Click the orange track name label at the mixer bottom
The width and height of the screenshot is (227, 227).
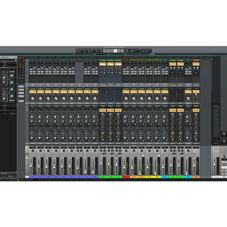point(196,177)
